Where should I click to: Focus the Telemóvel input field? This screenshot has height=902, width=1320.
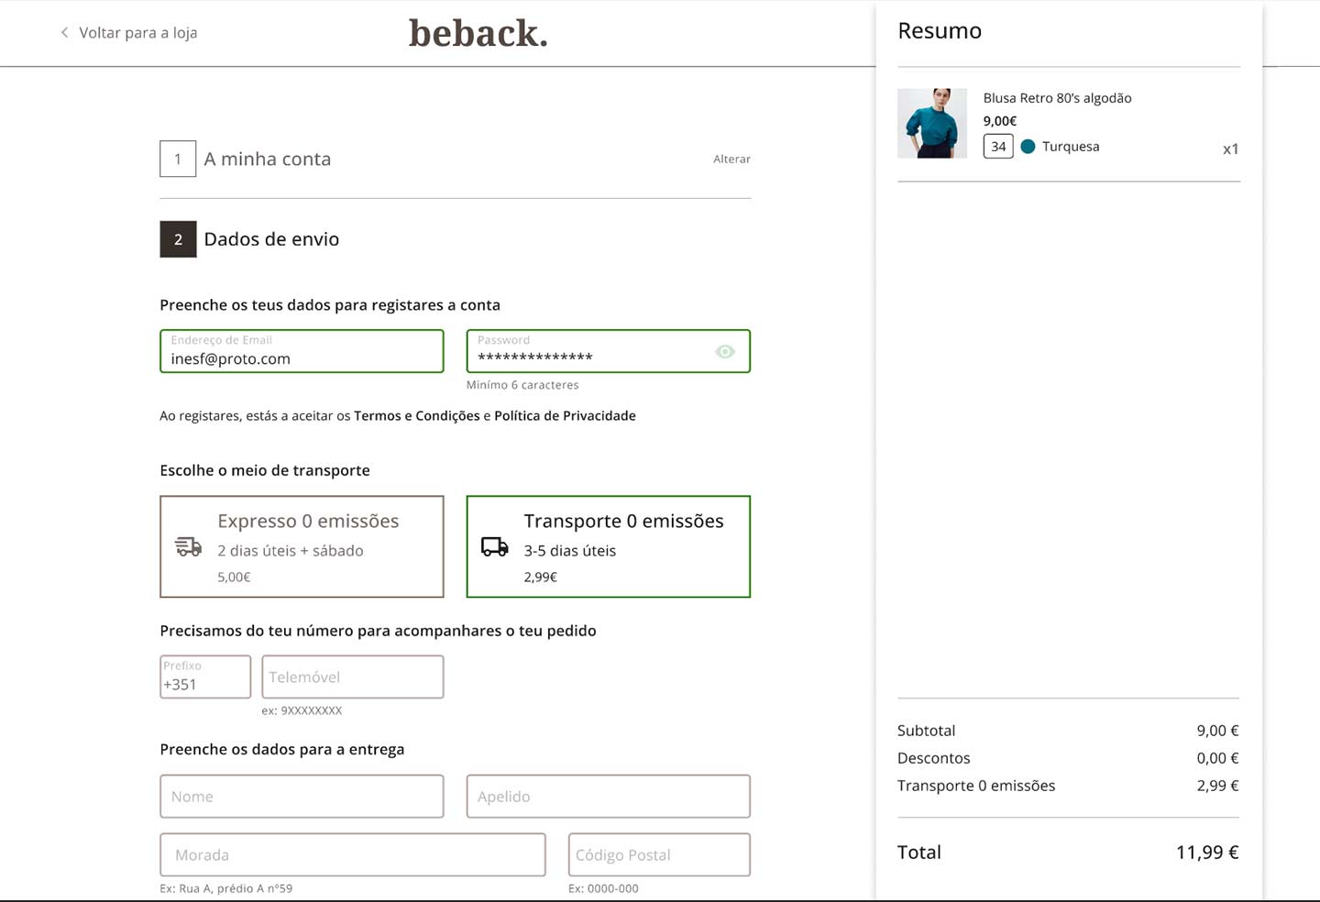tap(353, 677)
